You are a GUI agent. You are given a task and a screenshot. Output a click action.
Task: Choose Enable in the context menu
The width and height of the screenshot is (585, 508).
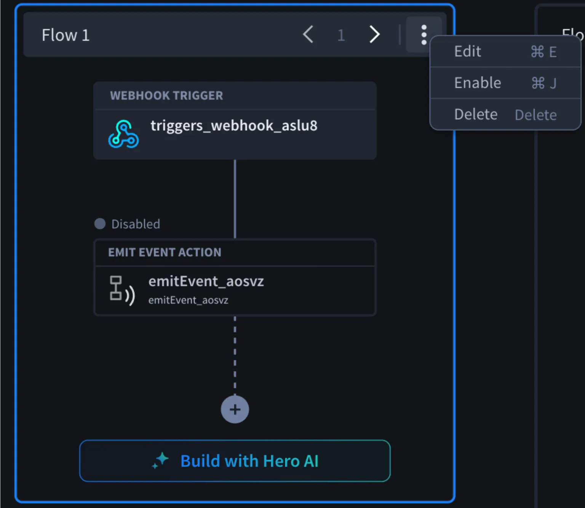[505, 83]
